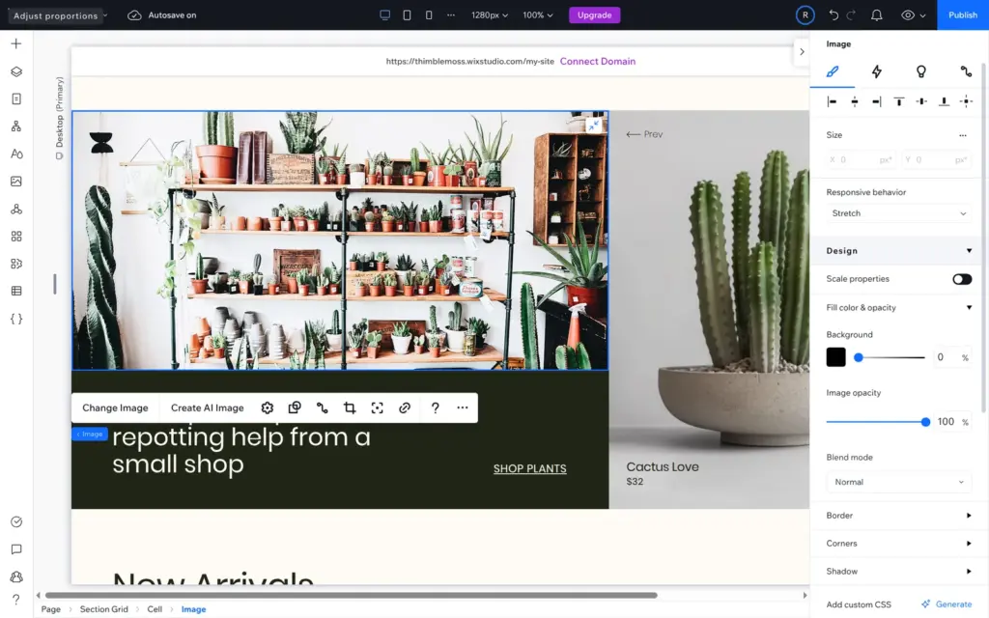
Task: Expand the Shadow section
Action: point(969,572)
